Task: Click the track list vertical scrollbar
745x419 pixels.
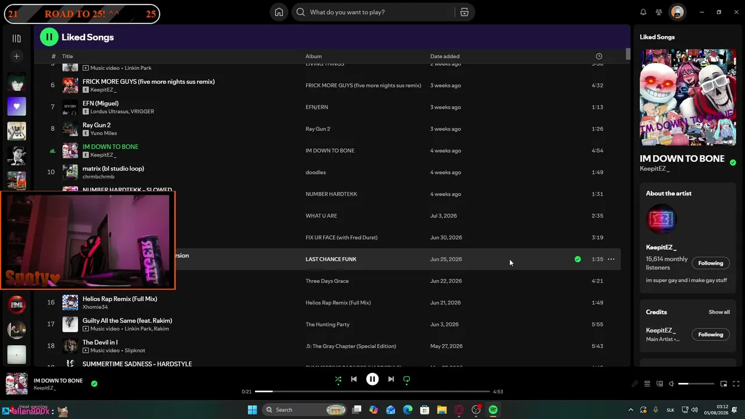Action: point(628,54)
